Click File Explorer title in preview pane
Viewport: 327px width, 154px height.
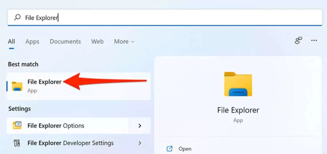pos(238,110)
